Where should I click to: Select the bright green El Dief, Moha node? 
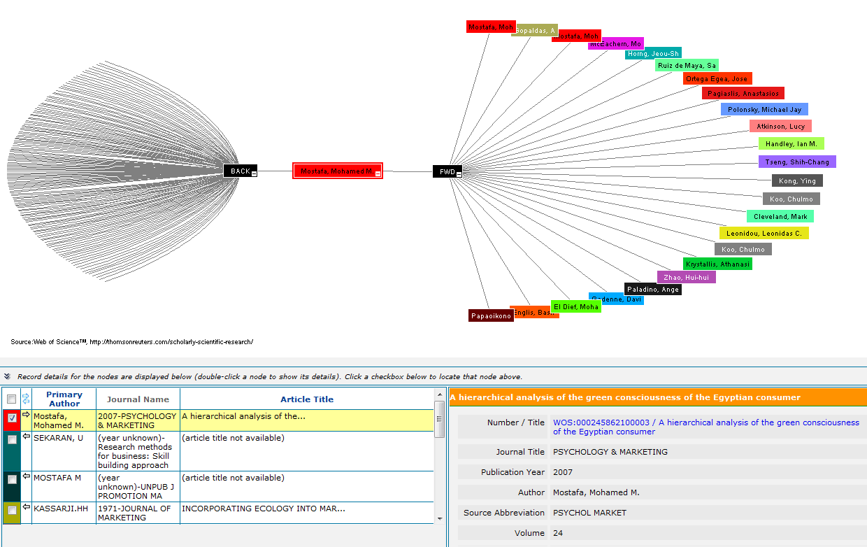(576, 306)
